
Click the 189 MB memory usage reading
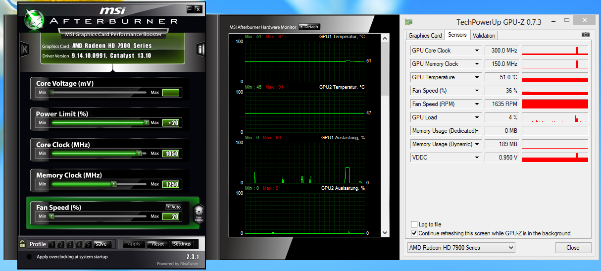click(x=501, y=144)
